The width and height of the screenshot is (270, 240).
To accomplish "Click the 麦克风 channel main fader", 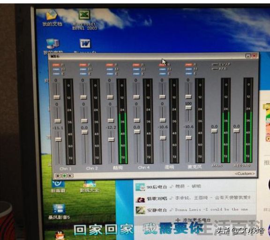I will (x=188, y=138).
